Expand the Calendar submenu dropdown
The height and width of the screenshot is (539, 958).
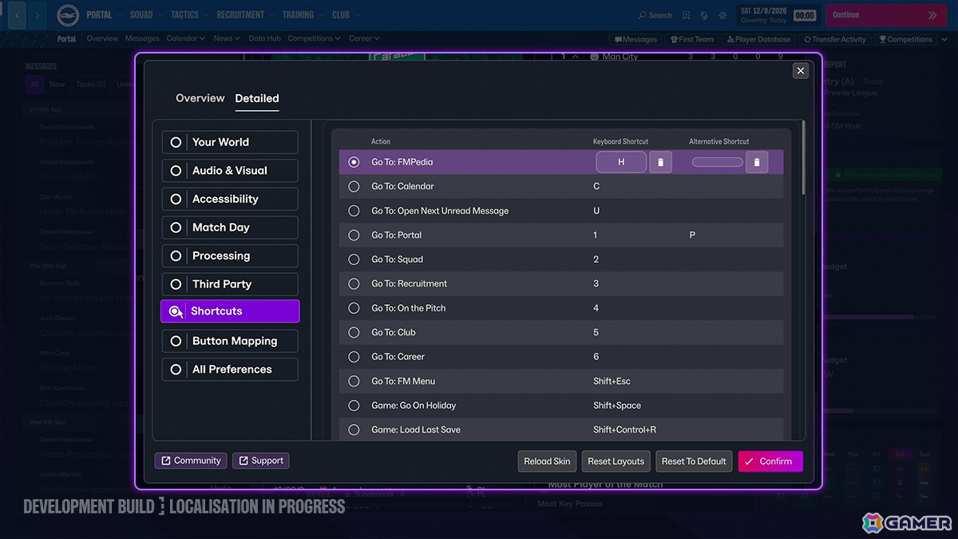pos(185,38)
